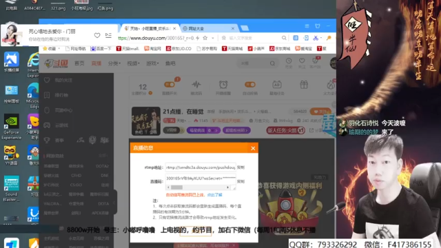441x248 pixels.
Task: Open a new browser tab
Action: pos(245,28)
